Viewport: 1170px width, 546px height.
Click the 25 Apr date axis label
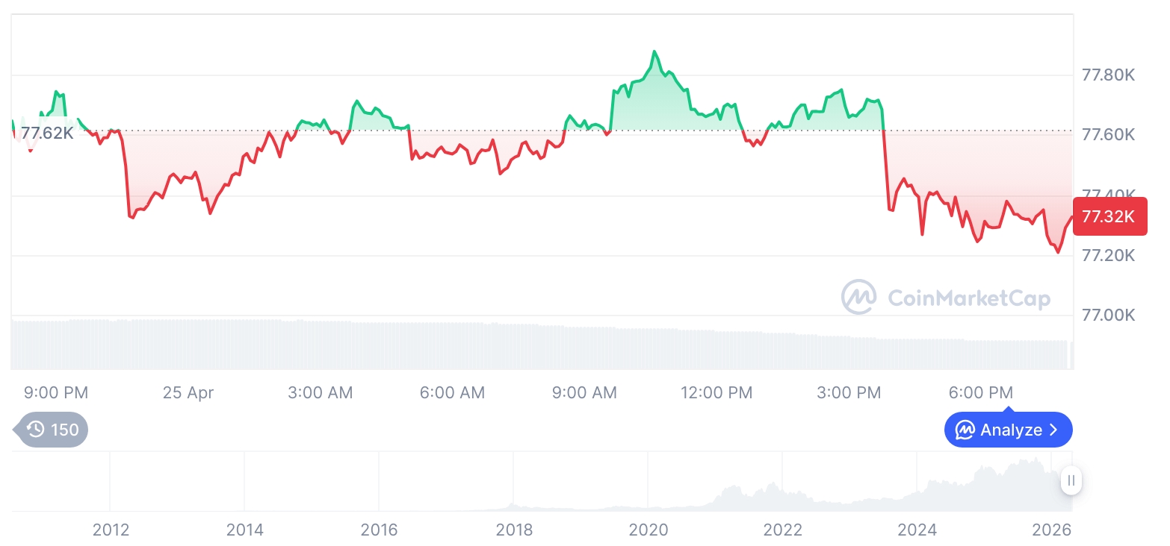click(x=188, y=392)
